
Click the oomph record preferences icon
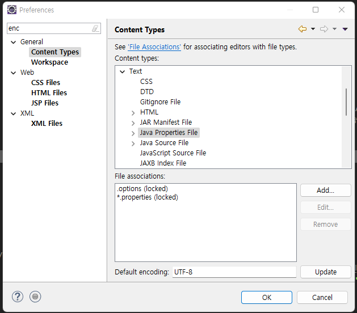tap(35, 297)
